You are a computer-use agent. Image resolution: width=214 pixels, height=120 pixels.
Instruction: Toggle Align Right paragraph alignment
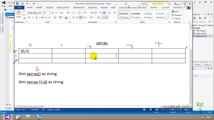click(81, 17)
